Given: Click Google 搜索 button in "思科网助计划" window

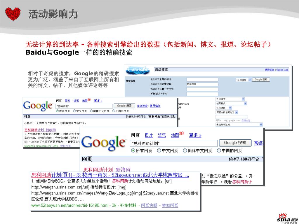Looking at the screenshot, I should click(235, 143).
